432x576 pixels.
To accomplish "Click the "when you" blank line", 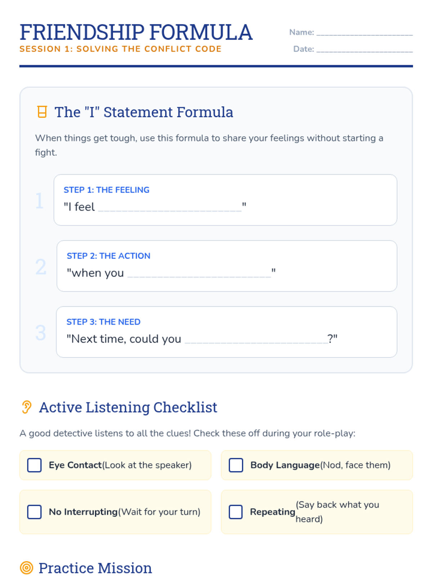I will 199,274.
